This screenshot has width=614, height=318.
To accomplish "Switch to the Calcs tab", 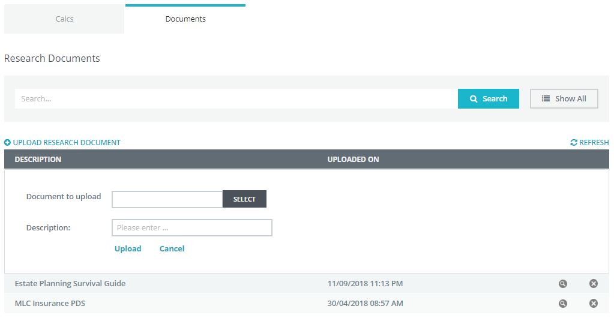I will point(64,19).
